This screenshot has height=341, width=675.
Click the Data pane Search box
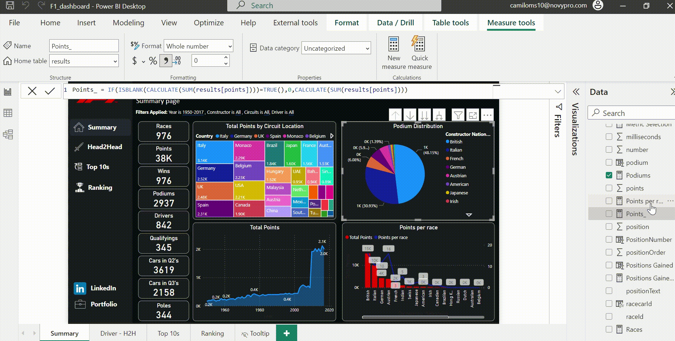(x=631, y=113)
